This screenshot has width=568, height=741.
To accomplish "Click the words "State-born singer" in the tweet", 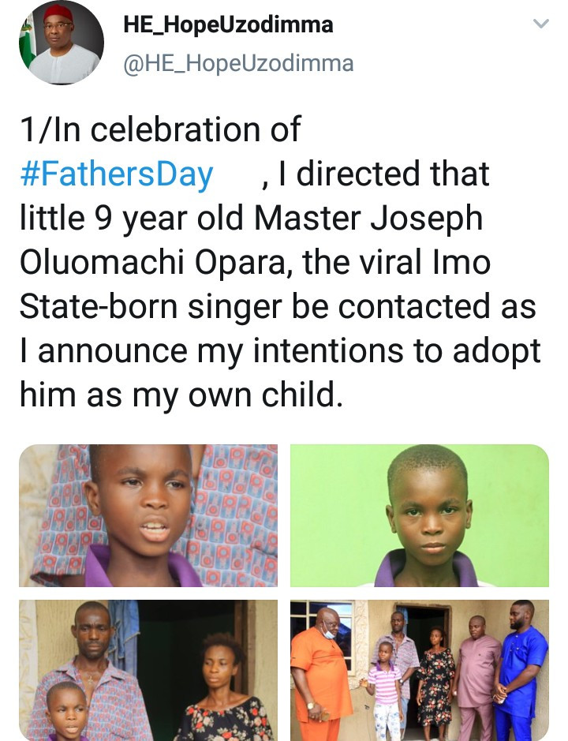I will [x=144, y=306].
